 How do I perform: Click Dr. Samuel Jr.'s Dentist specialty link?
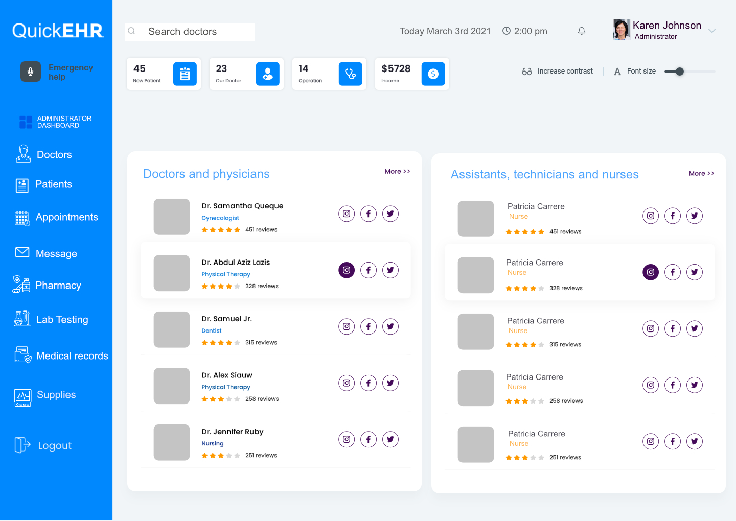tap(212, 331)
